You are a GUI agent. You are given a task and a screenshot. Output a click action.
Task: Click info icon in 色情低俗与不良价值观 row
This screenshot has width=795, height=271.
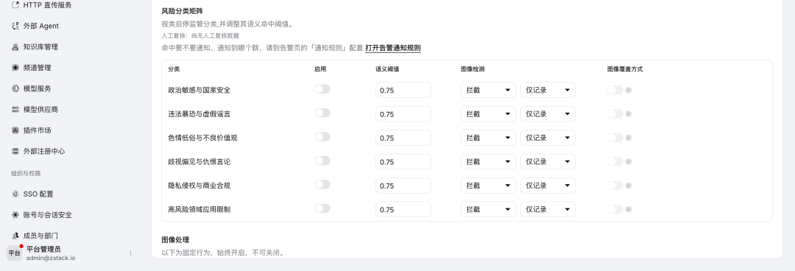point(628,138)
